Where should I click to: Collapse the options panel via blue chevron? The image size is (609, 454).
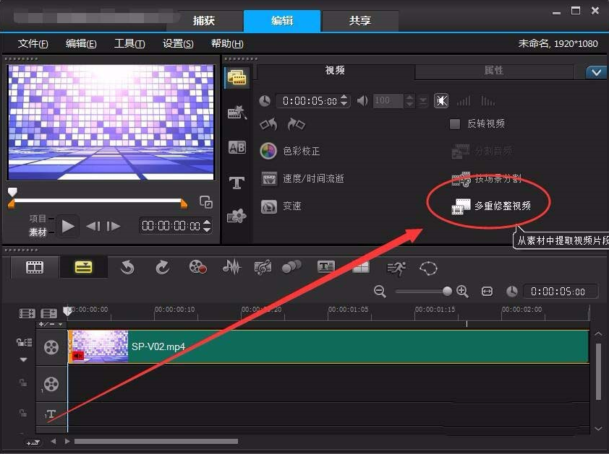(x=596, y=72)
